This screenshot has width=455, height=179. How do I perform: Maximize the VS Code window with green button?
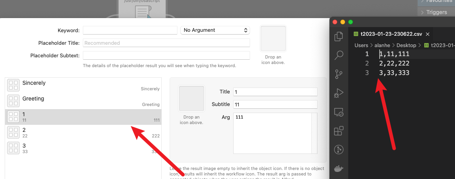[351, 22]
